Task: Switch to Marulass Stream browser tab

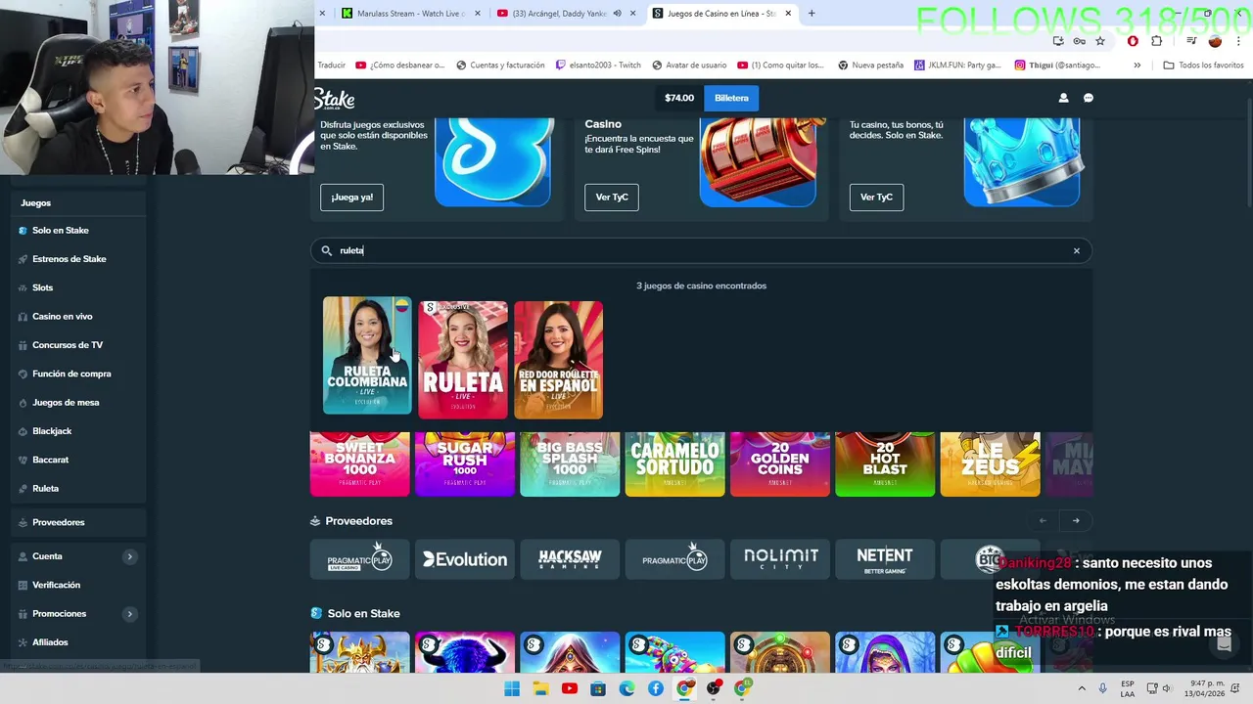Action: 409,14
